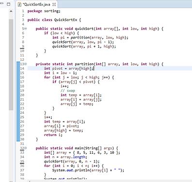192x182 pixels.
Task: Click the "quickSort(array, 0, n - 1);" call
Action: [x=72, y=162]
